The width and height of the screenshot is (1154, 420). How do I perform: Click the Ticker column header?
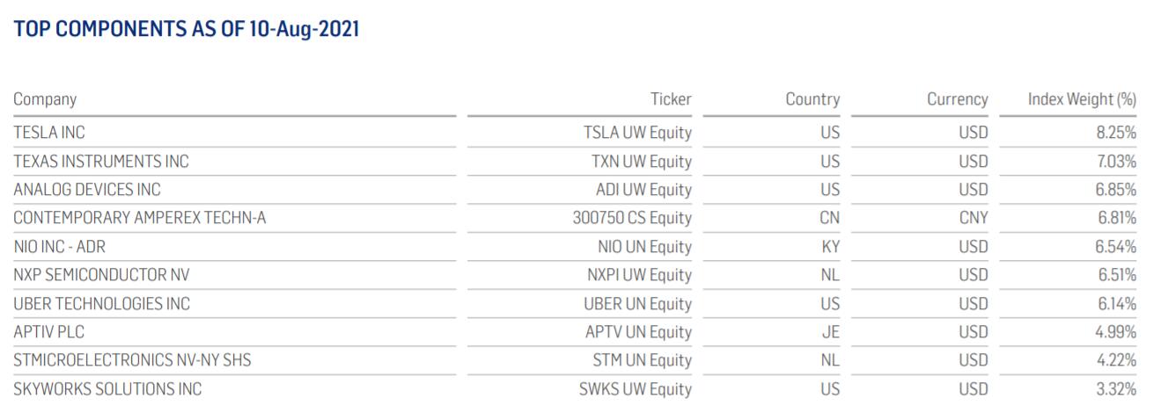(x=671, y=99)
